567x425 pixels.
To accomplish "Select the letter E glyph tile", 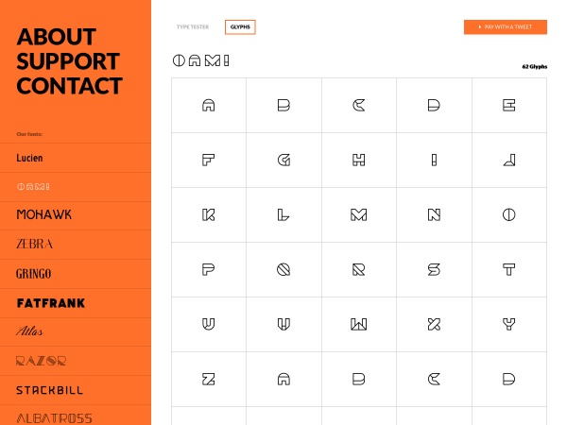I will pyautogui.click(x=508, y=106).
